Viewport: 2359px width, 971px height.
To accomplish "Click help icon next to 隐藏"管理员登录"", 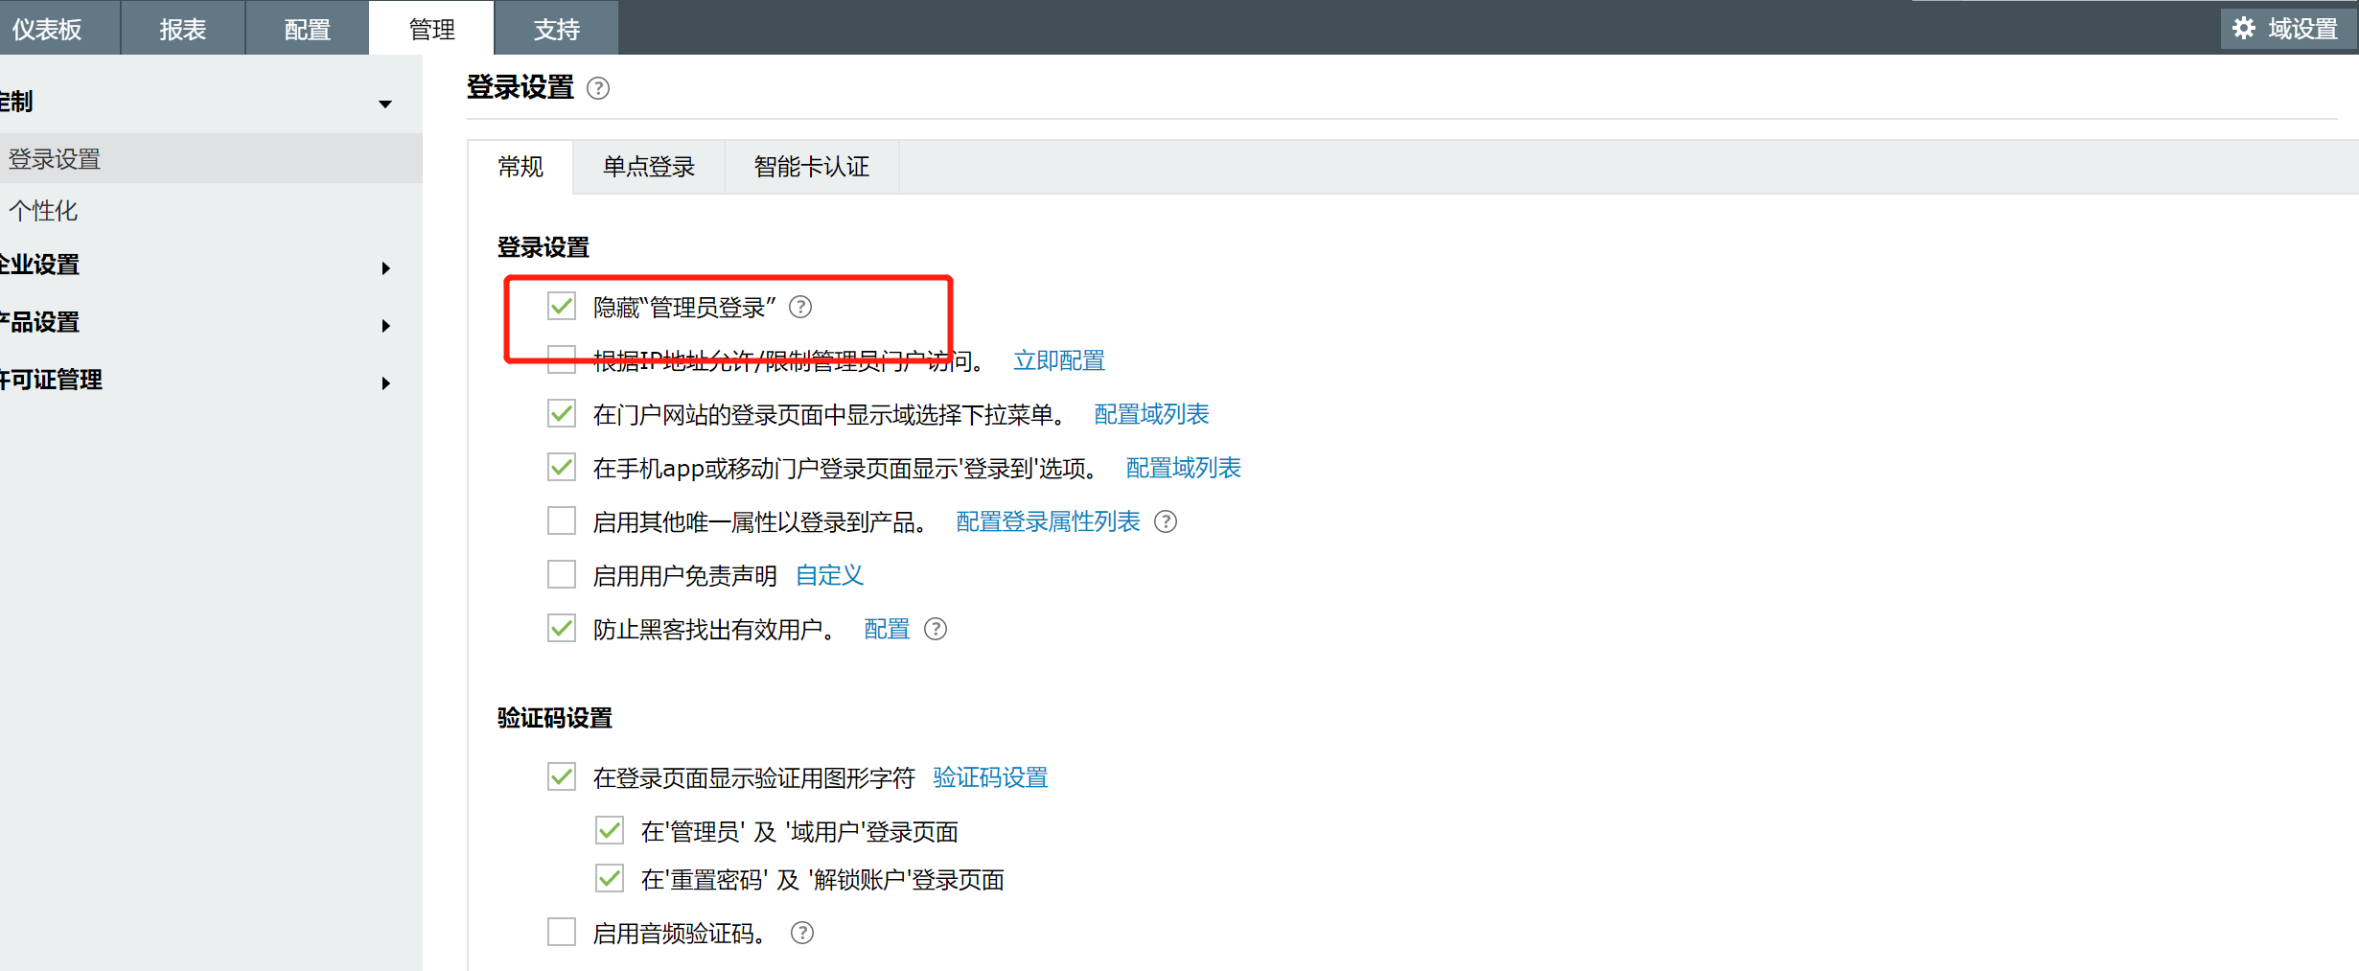I will pos(800,307).
